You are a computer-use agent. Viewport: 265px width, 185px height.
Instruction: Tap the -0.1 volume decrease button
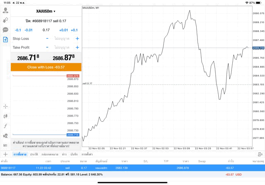tap(18, 30)
